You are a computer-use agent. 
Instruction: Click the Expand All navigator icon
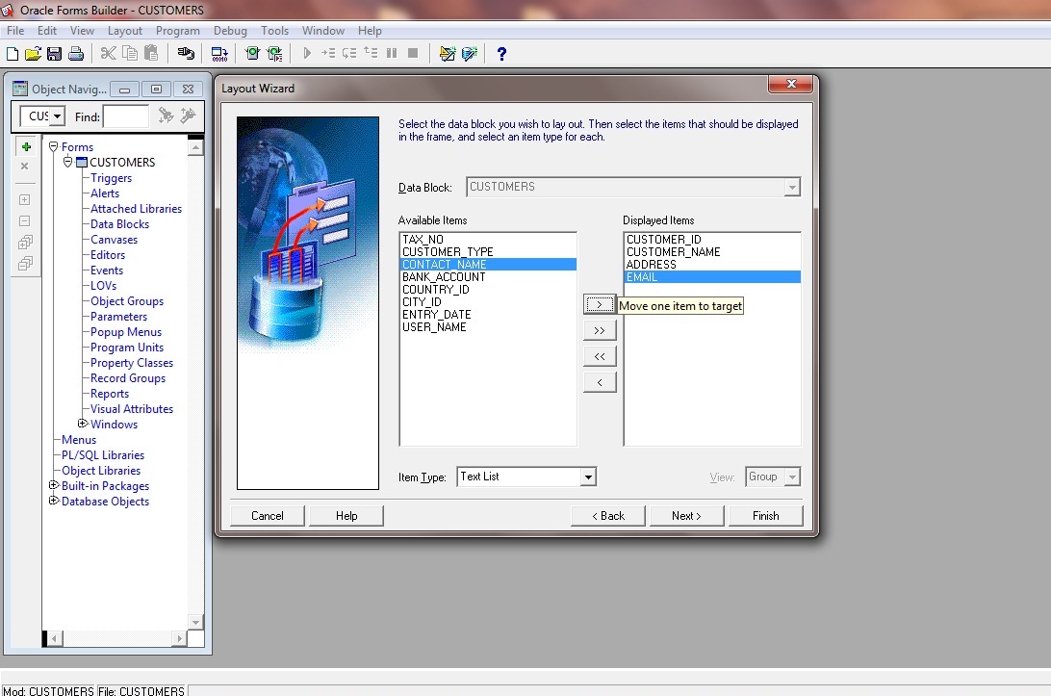pyautogui.click(x=25, y=242)
